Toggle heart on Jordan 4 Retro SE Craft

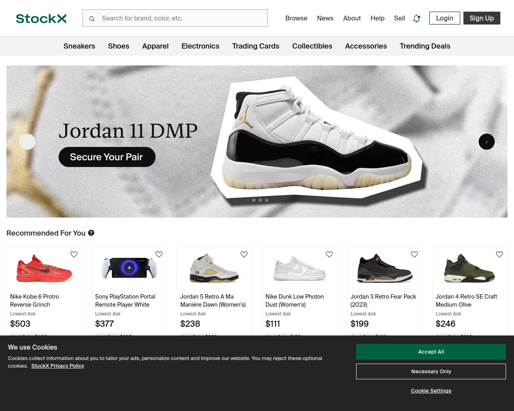pyautogui.click(x=500, y=254)
